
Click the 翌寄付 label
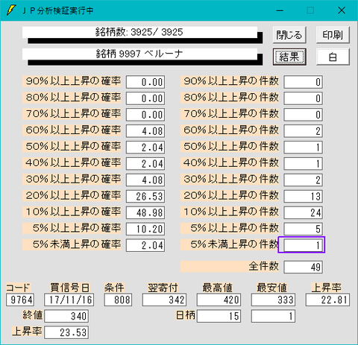(x=163, y=288)
